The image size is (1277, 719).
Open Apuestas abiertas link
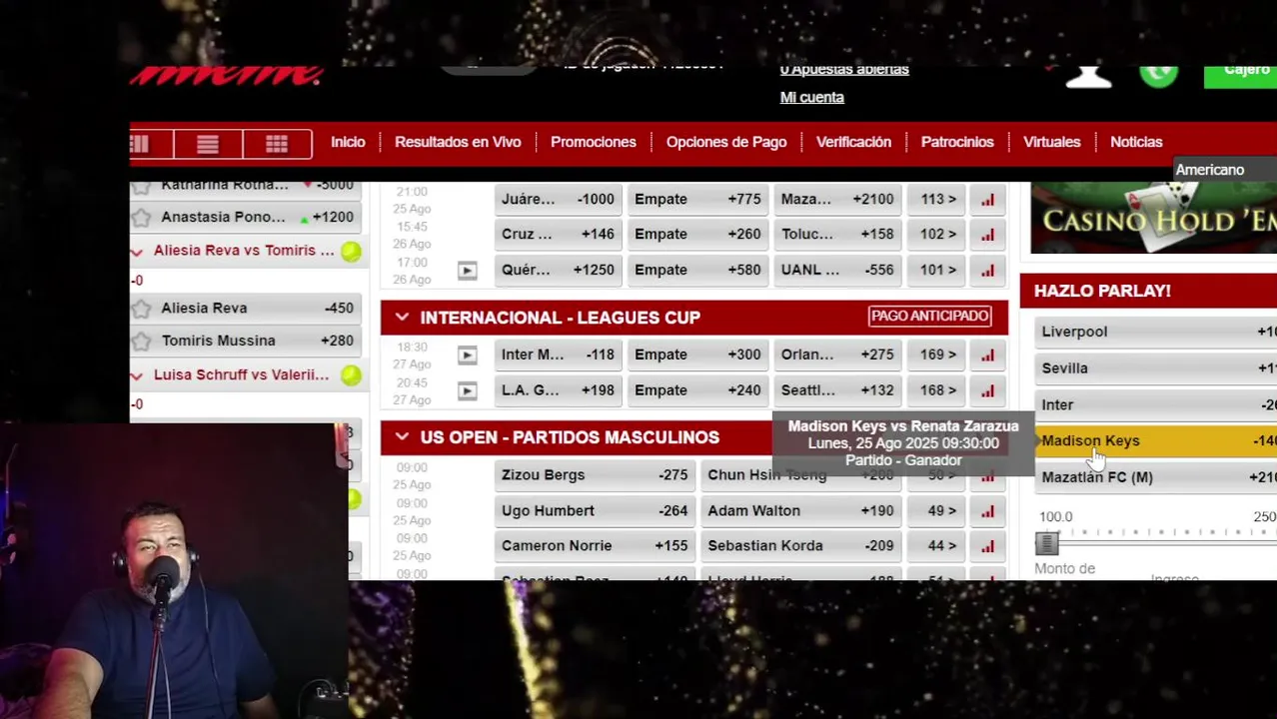844,70
